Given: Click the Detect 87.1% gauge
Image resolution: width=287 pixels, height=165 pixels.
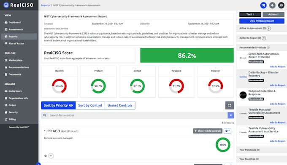Looking at the screenshot, I should click(137, 86).
